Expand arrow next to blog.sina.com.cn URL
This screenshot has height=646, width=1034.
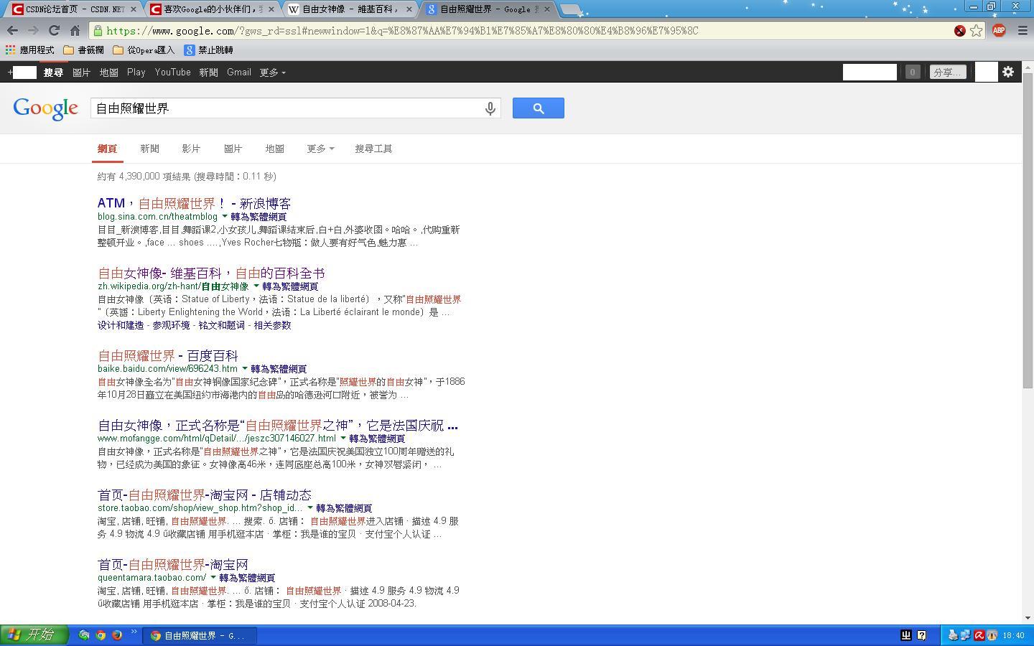click(225, 216)
